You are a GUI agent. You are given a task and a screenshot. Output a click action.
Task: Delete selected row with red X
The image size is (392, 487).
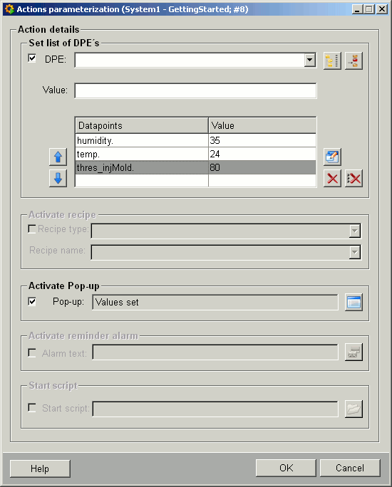332,178
